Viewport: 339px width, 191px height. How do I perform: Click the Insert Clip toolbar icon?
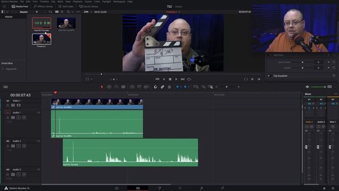(x=132, y=87)
